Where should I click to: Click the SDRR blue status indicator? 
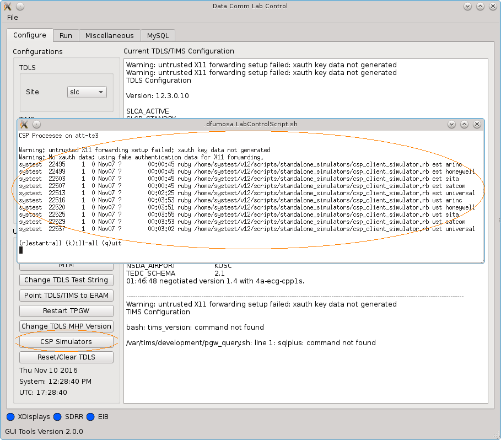57,417
